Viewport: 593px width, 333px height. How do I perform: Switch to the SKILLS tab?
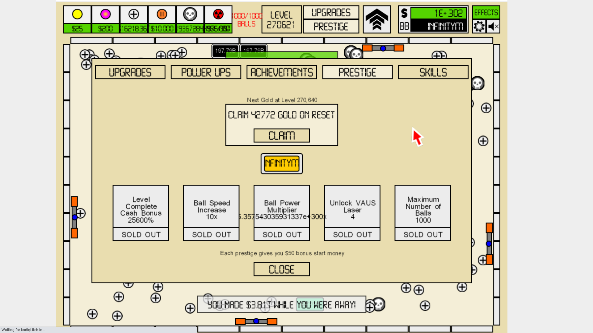433,72
